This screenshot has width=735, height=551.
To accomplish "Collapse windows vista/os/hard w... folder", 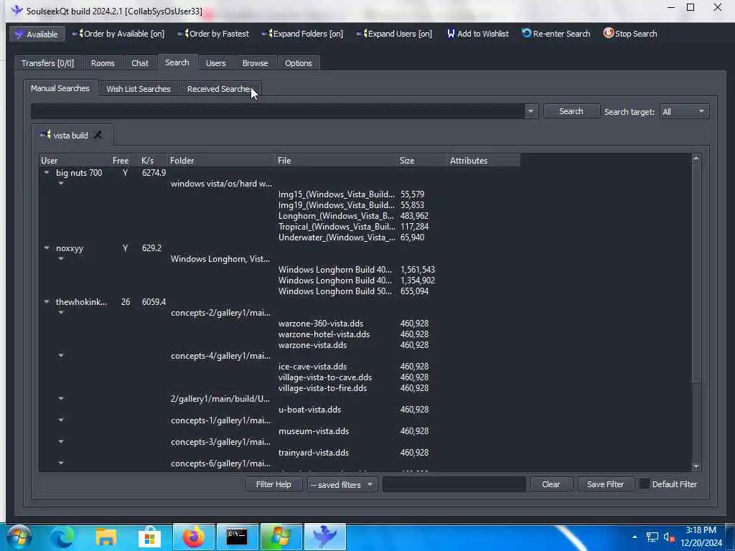I will 61,184.
